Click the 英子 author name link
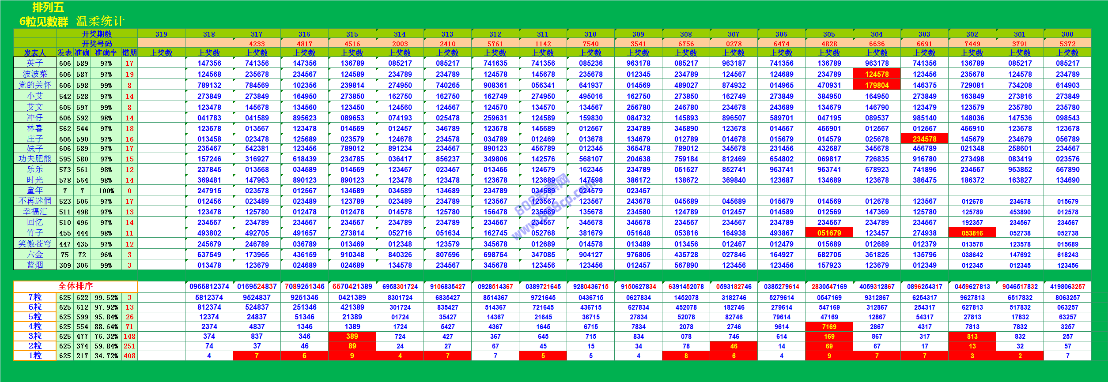 click(x=35, y=63)
